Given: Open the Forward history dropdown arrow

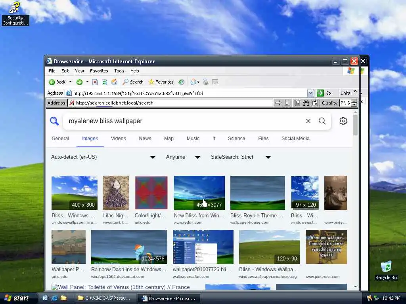Looking at the screenshot, I should 87,82.
